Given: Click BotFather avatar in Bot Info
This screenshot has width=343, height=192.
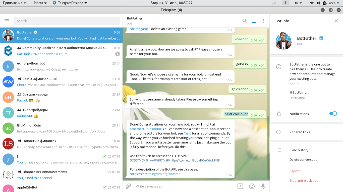Looking at the screenshot, I should pyautogui.click(x=283, y=41).
